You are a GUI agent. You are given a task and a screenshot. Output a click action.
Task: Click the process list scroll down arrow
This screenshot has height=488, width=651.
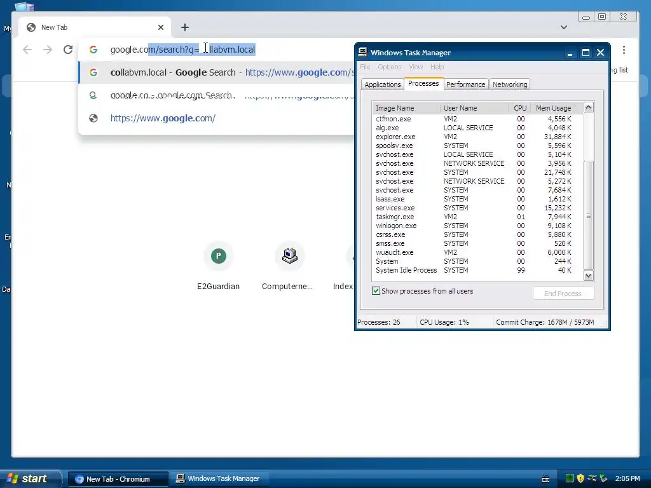point(588,276)
